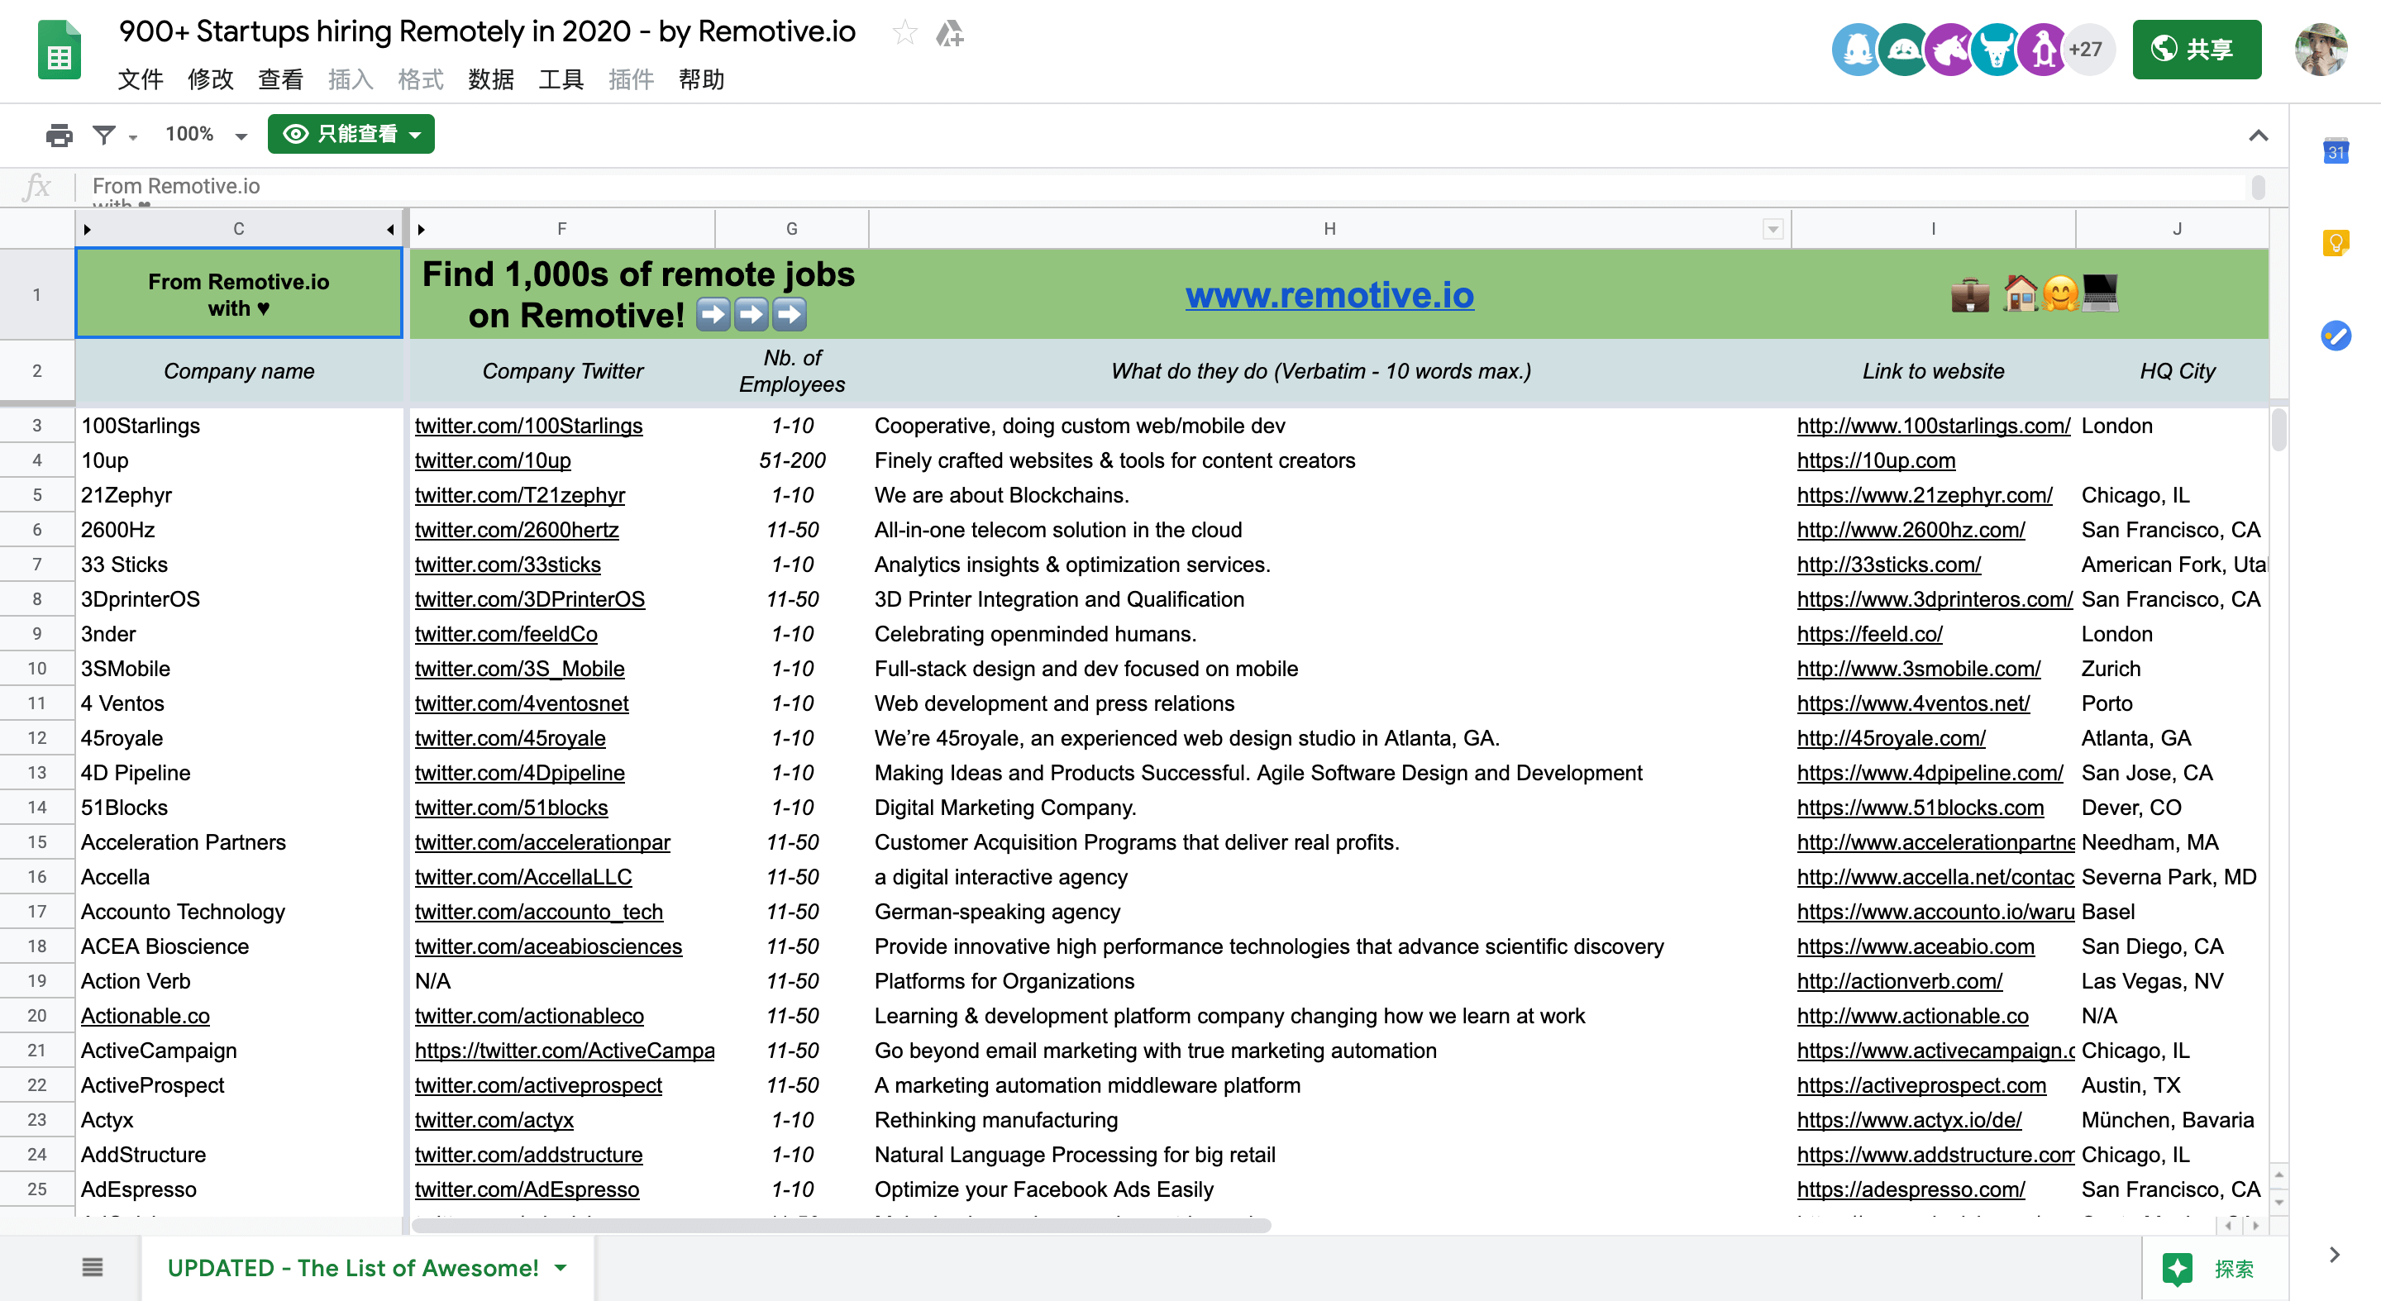Open Google Keep side panel
This screenshot has height=1301, width=2381.
(x=2336, y=243)
